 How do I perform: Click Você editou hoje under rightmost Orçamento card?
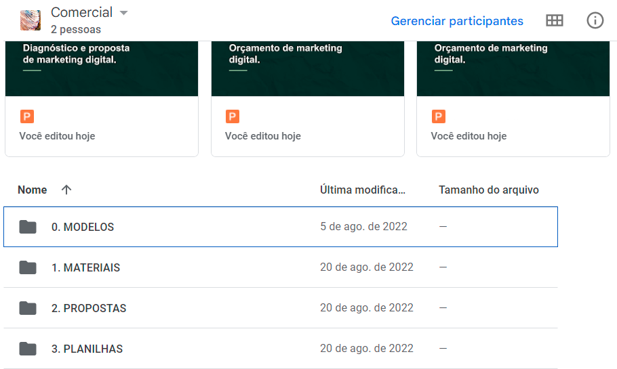469,136
